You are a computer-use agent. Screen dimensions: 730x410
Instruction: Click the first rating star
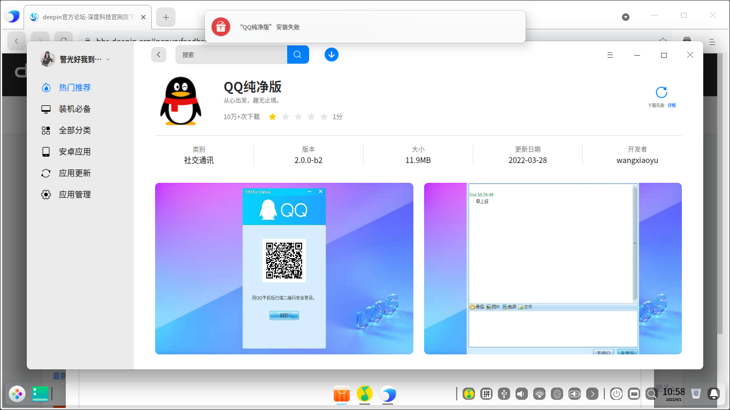coord(273,117)
